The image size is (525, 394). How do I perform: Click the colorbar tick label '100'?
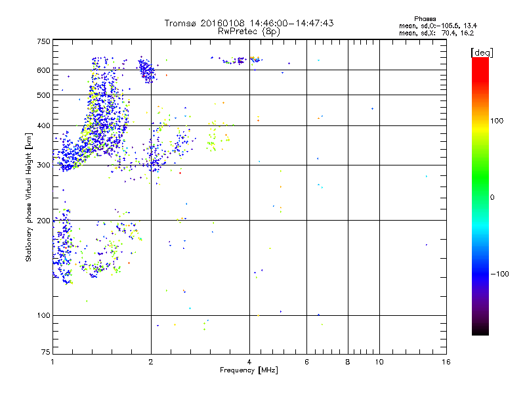point(497,121)
